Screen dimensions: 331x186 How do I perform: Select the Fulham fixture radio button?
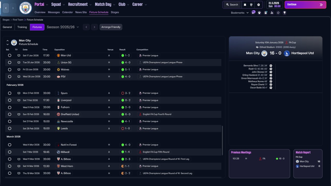[x=10, y=107]
